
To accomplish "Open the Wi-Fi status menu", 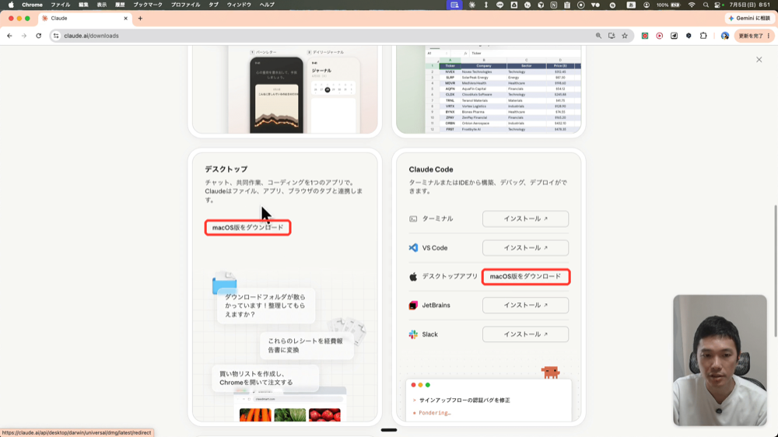I will (692, 5).
